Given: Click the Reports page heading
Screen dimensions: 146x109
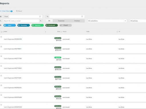Looking at the screenshot, I should pyautogui.click(x=5, y=3).
